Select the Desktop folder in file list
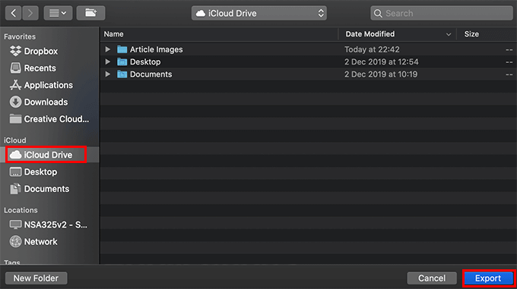 pos(308,61)
